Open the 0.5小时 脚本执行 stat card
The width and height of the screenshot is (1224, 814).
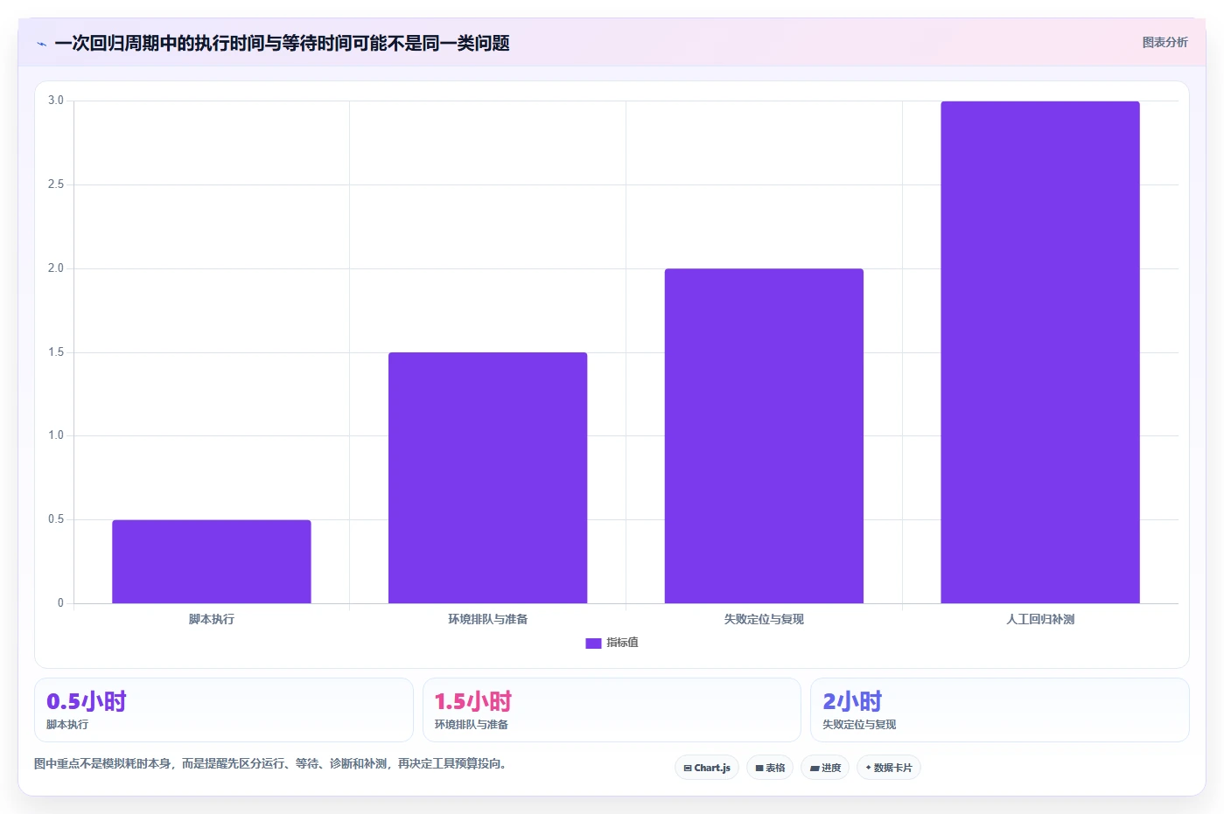click(224, 710)
